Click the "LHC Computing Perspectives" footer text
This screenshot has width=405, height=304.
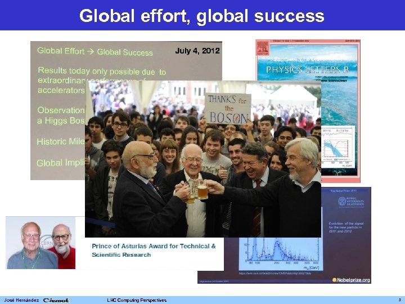(137, 300)
